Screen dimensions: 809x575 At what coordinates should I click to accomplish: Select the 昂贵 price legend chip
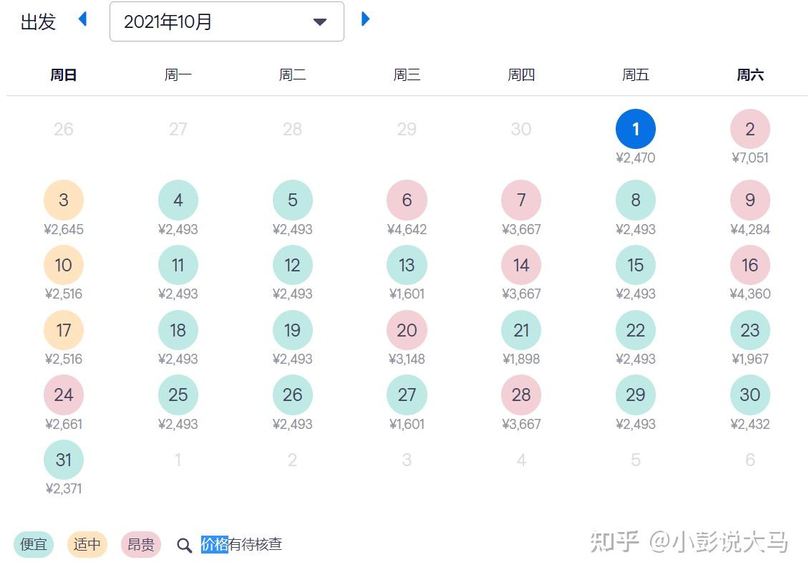click(x=140, y=544)
